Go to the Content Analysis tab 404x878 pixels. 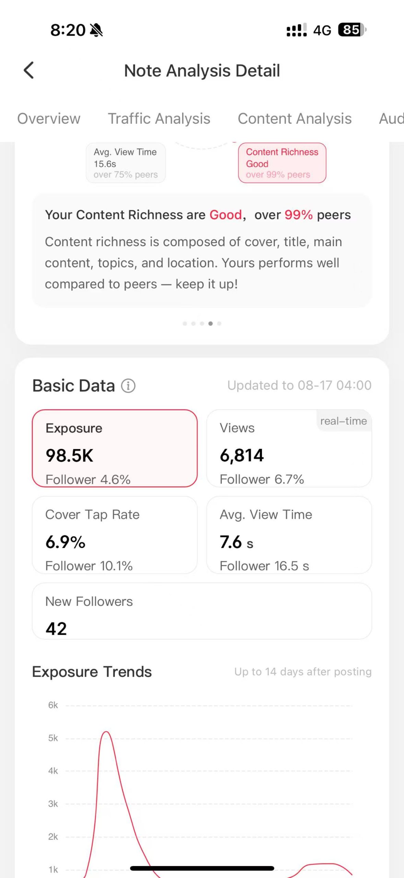(x=295, y=119)
